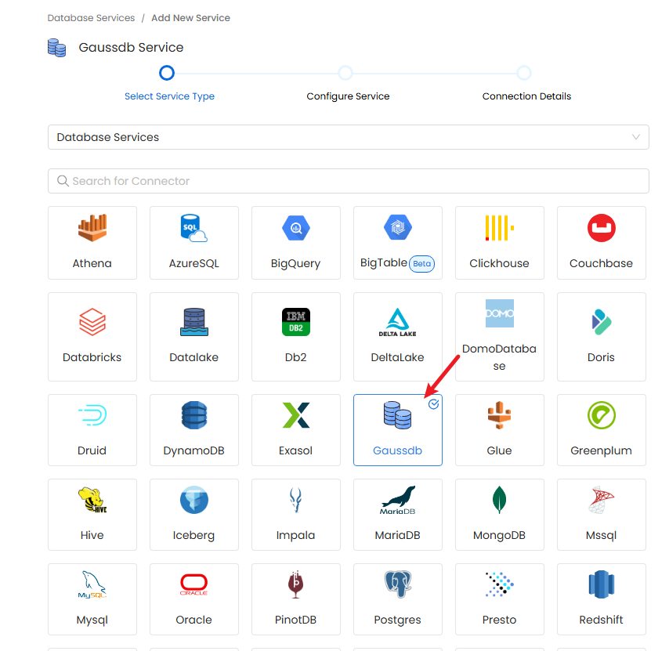Pick the Iceberg connector icon
669x651 pixels.
[193, 500]
